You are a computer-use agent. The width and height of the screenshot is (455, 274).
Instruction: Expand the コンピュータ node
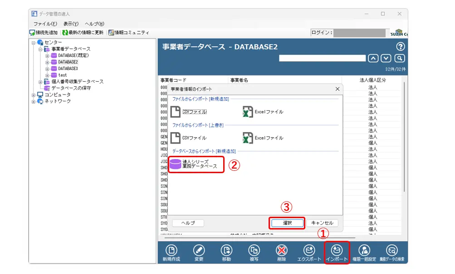coord(34,95)
